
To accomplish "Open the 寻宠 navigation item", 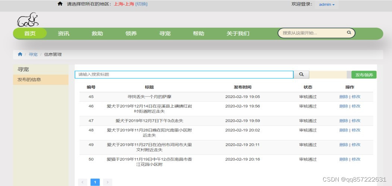I will tap(165, 33).
